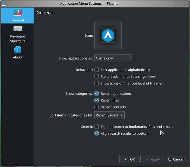Click the 'Show categories:' label

[x=79, y=94]
